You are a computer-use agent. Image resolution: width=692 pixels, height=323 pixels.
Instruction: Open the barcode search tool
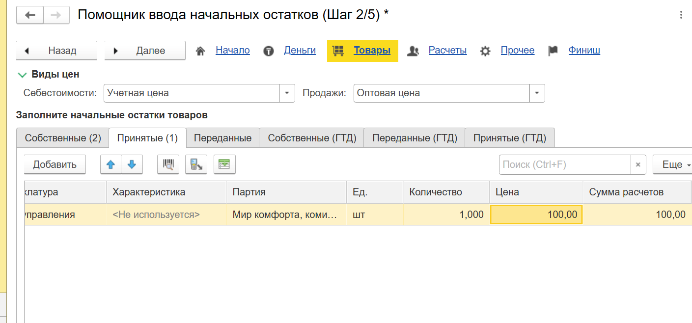[168, 164]
